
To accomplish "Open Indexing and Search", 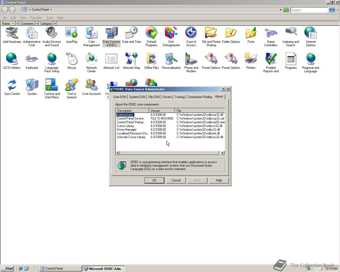I will point(291,37).
